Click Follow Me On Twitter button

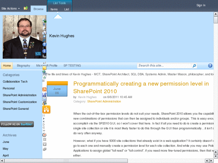[x=17, y=124]
